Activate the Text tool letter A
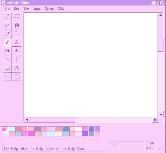The height and width of the screenshot is (153, 166). [x=17, y=51]
